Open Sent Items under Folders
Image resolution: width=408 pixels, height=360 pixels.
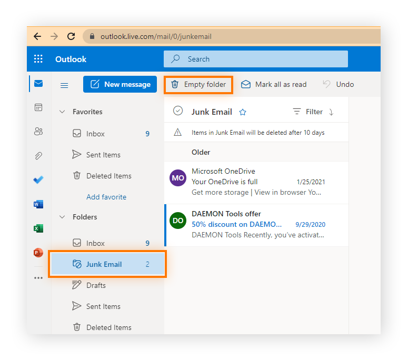point(108,306)
